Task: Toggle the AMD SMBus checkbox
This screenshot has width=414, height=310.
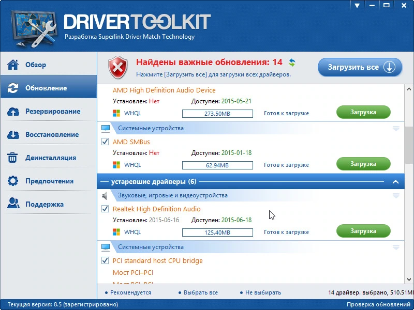Action: click(x=105, y=142)
